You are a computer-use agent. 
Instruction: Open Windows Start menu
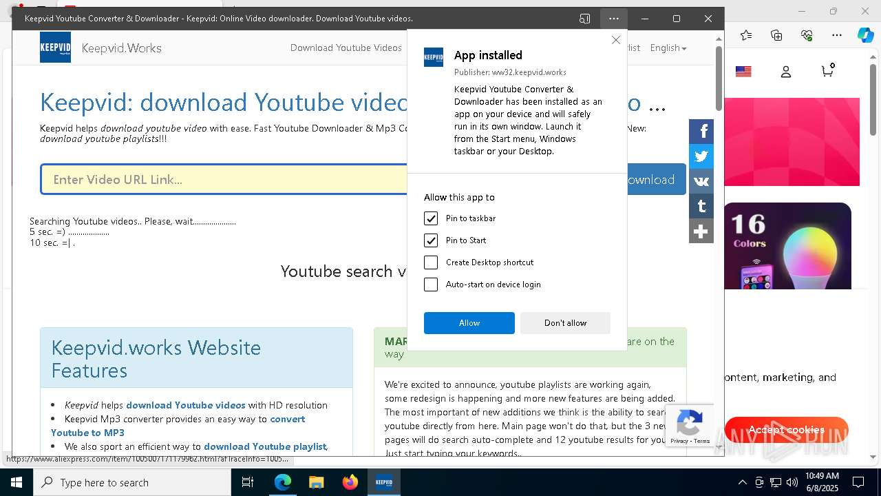(17, 482)
